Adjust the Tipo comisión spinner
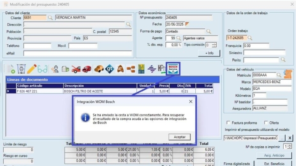Image resolution: width=296 pixels, height=166 pixels. coord(214,45)
